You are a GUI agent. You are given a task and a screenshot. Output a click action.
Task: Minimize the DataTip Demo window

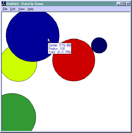tap(119, 4)
